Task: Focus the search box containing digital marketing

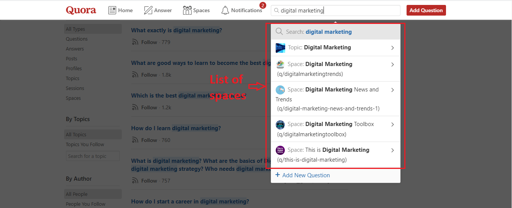Action: [336, 11]
